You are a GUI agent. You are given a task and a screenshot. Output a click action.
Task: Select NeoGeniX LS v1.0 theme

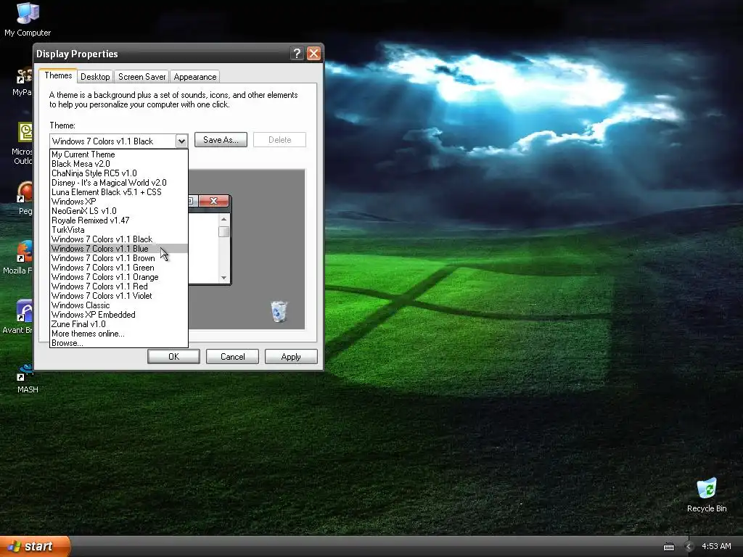click(x=119, y=211)
